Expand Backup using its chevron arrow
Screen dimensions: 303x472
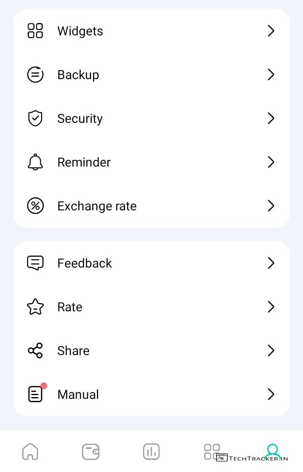click(x=271, y=74)
